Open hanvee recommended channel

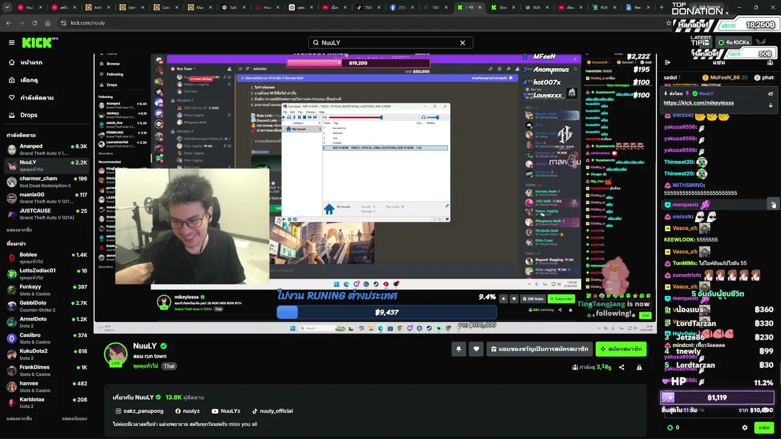click(x=47, y=387)
